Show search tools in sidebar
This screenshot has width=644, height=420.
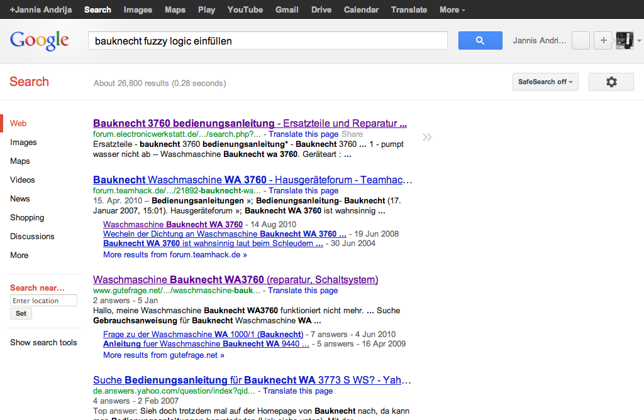[x=43, y=343]
